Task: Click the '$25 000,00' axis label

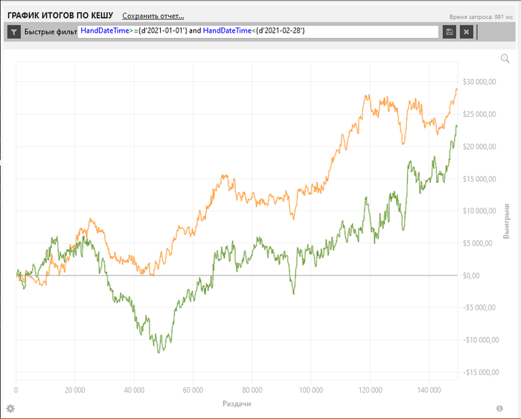Action: point(479,114)
